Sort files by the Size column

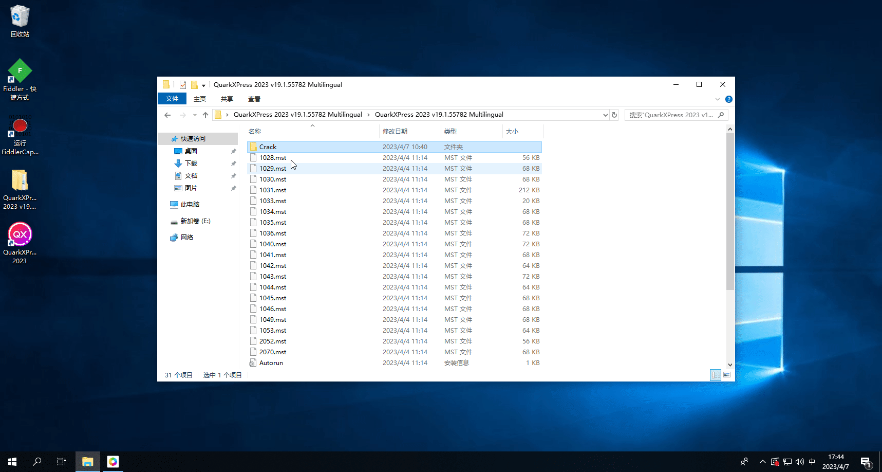click(522, 132)
